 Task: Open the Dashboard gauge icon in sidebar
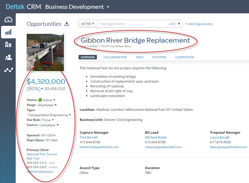click(8, 20)
